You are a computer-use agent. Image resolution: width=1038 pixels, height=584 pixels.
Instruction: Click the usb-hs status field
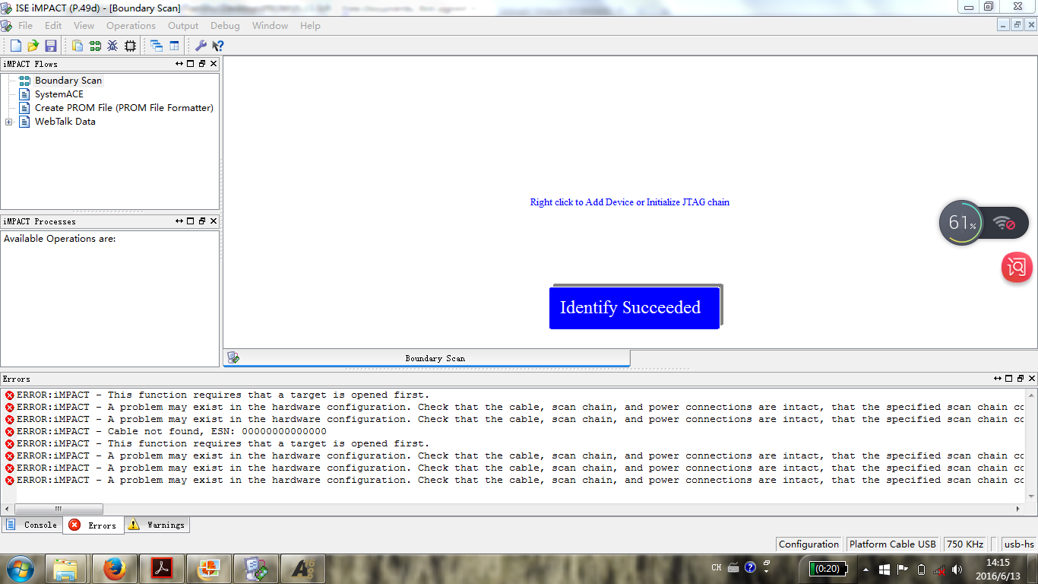(x=1019, y=544)
